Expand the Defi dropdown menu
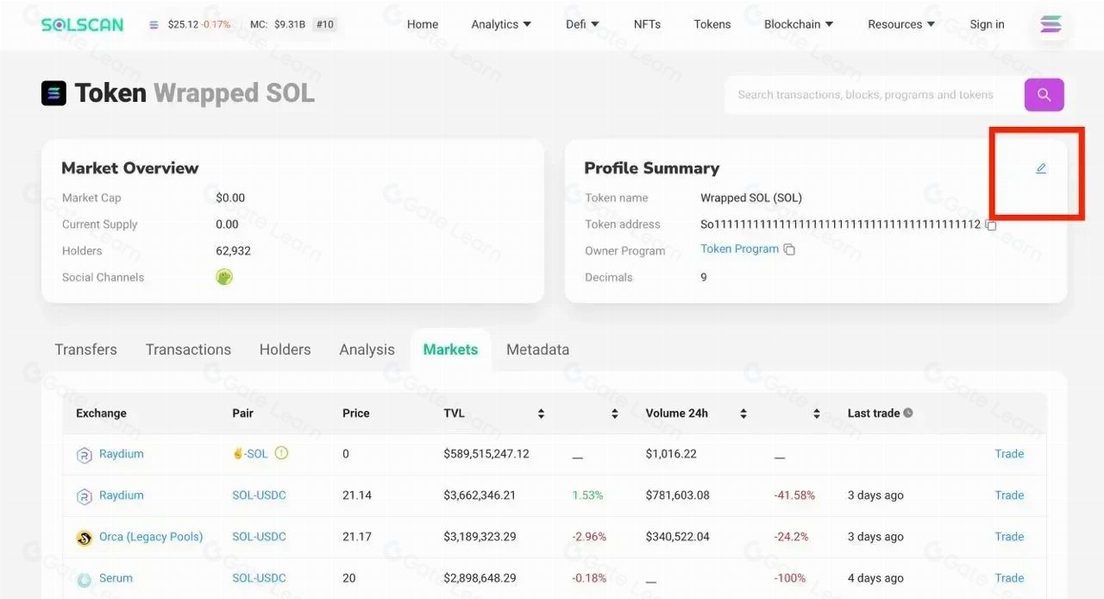1104x599 pixels. pyautogui.click(x=582, y=24)
